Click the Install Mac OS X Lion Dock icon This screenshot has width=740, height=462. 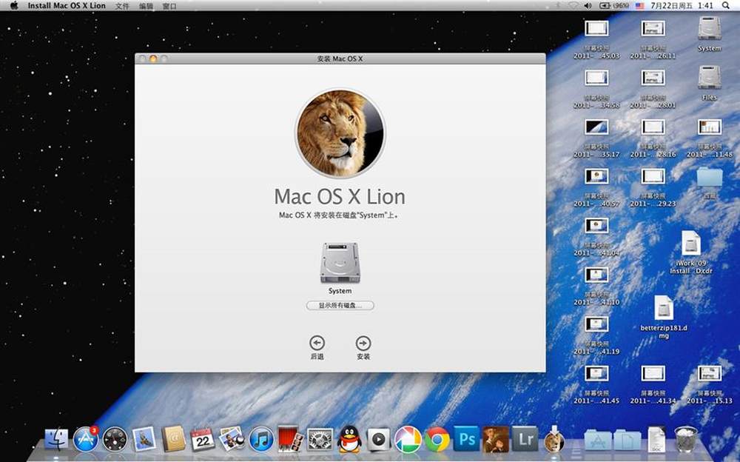click(x=554, y=439)
